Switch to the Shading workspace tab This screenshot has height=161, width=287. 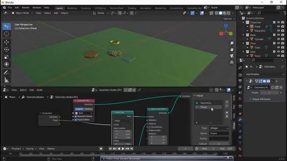click(132, 8)
